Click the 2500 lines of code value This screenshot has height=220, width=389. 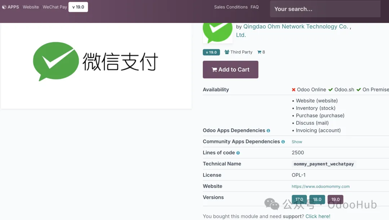point(298,153)
